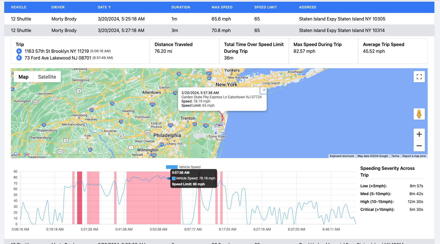Image resolution: width=440 pixels, height=244 pixels.
Task: Open the Report a map error link
Action: pos(414,156)
